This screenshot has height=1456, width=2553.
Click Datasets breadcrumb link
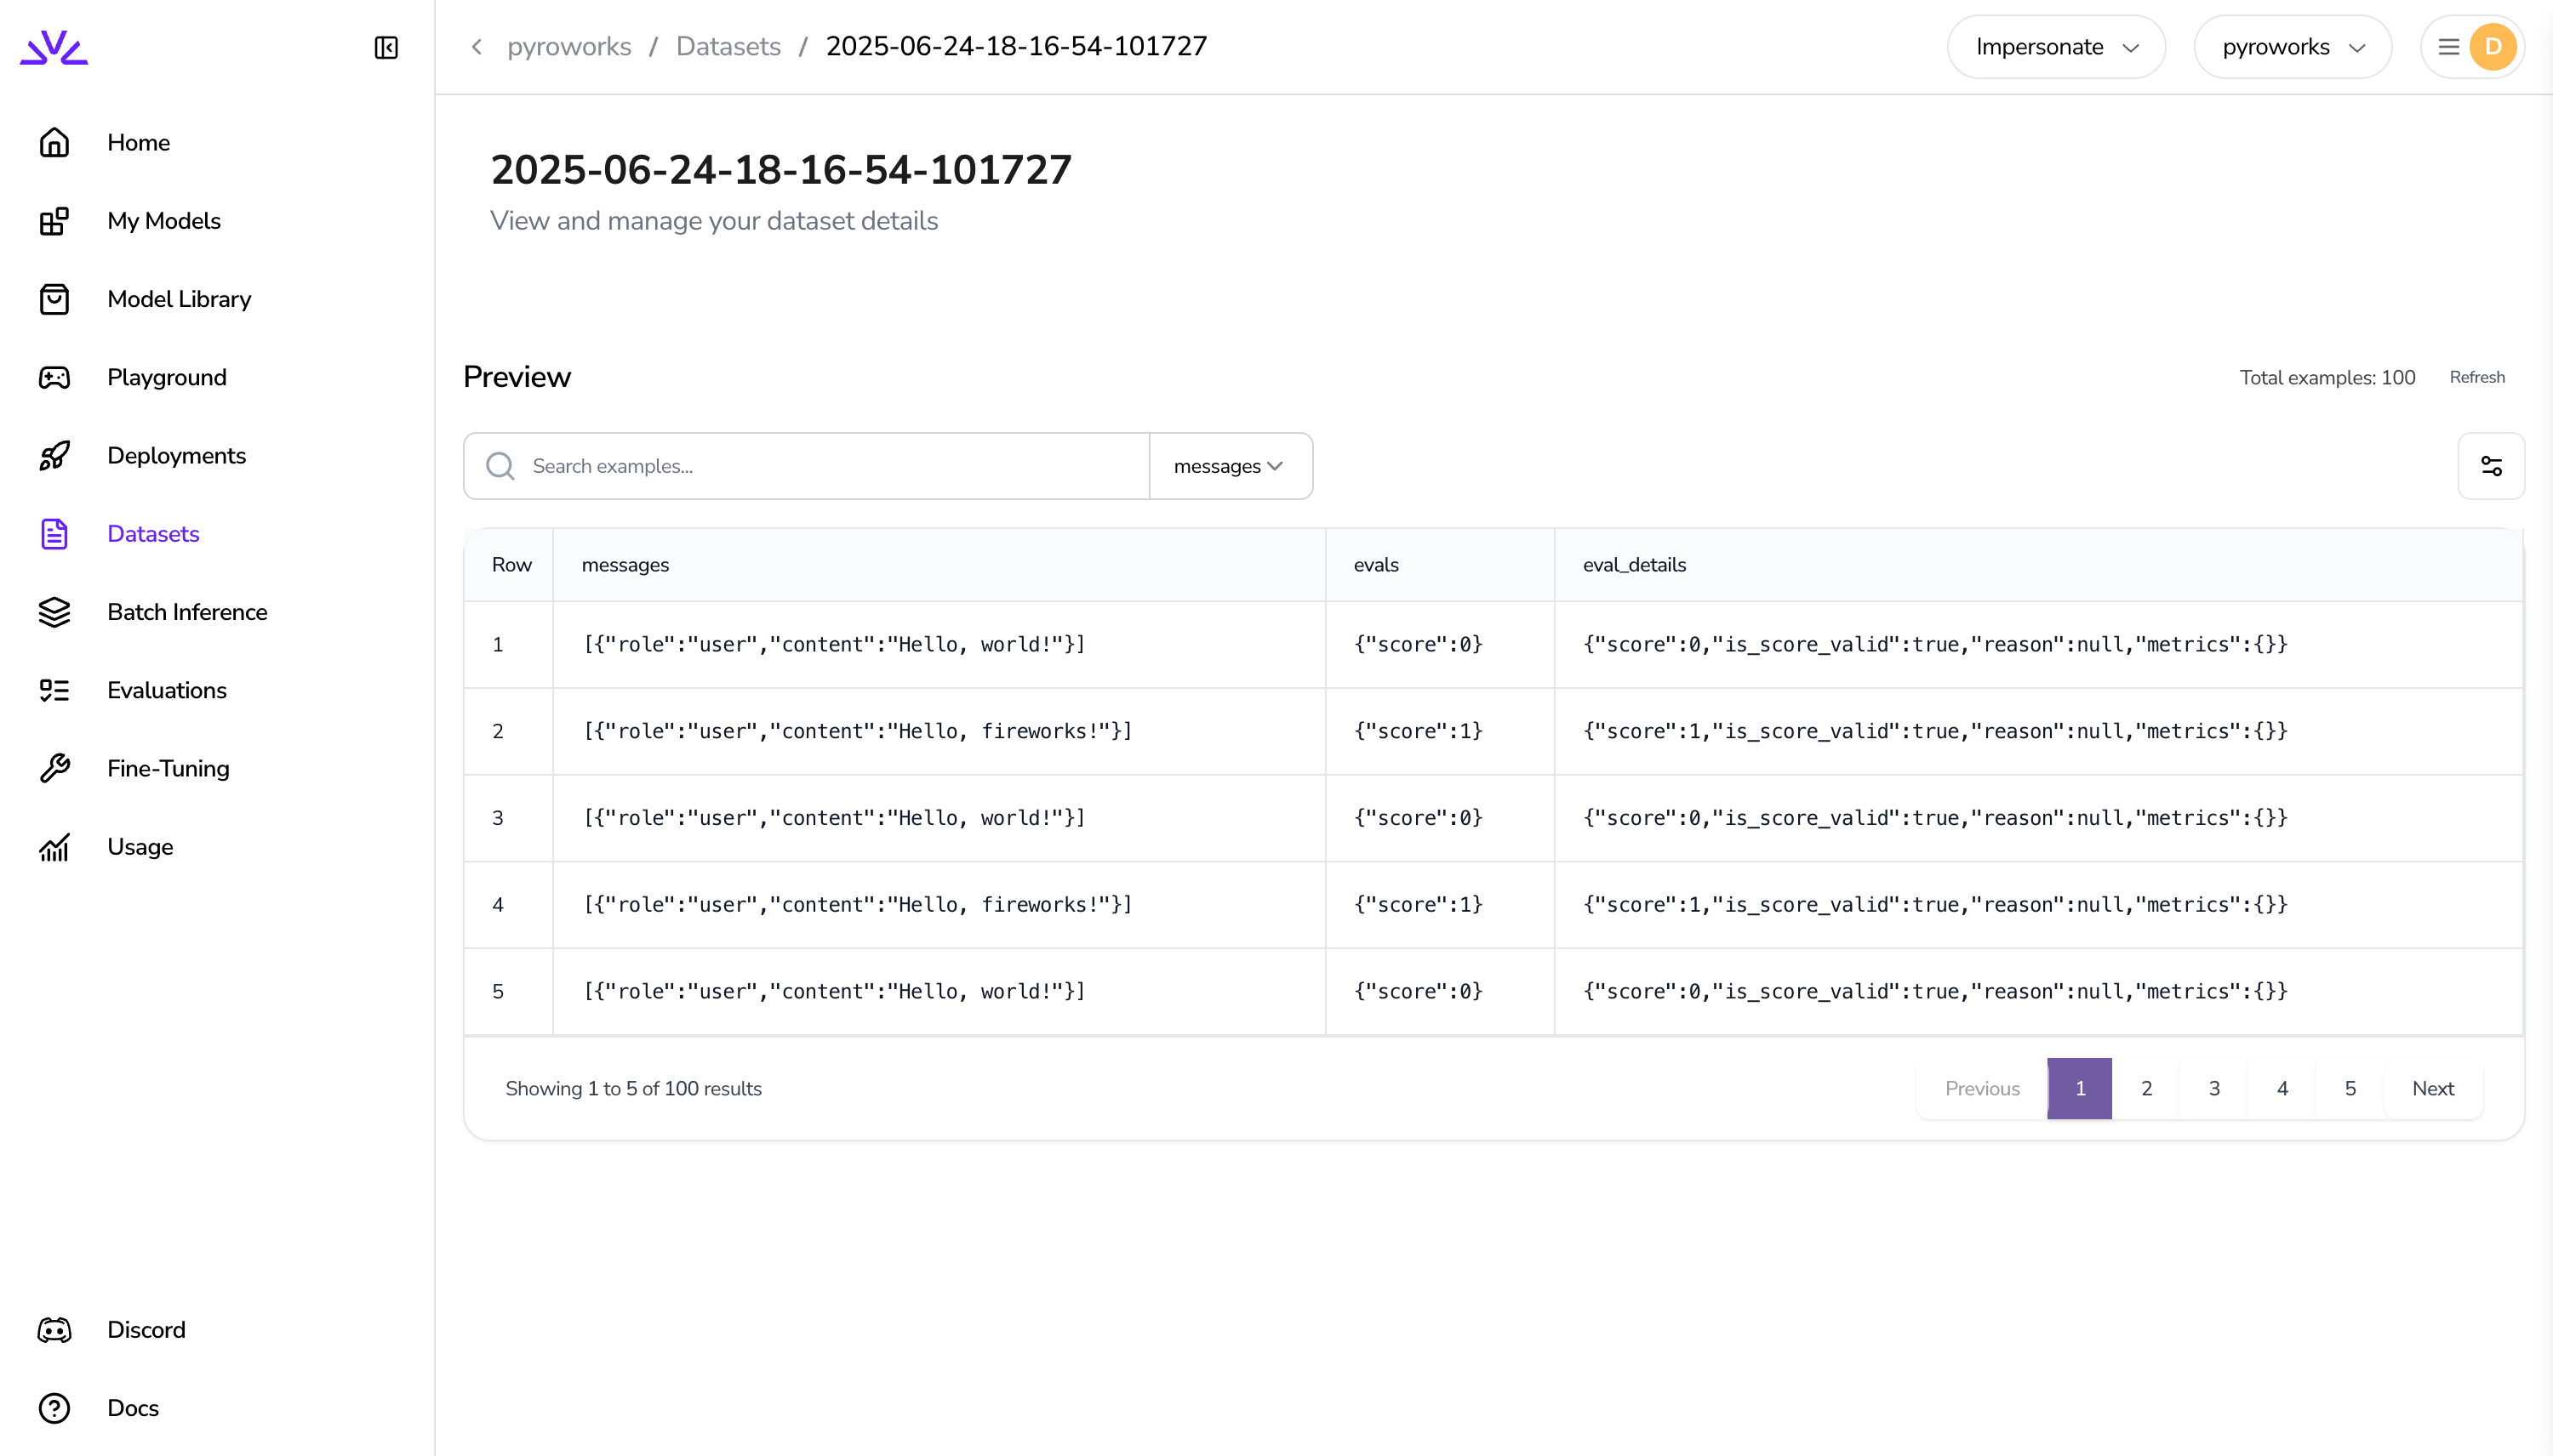(728, 46)
